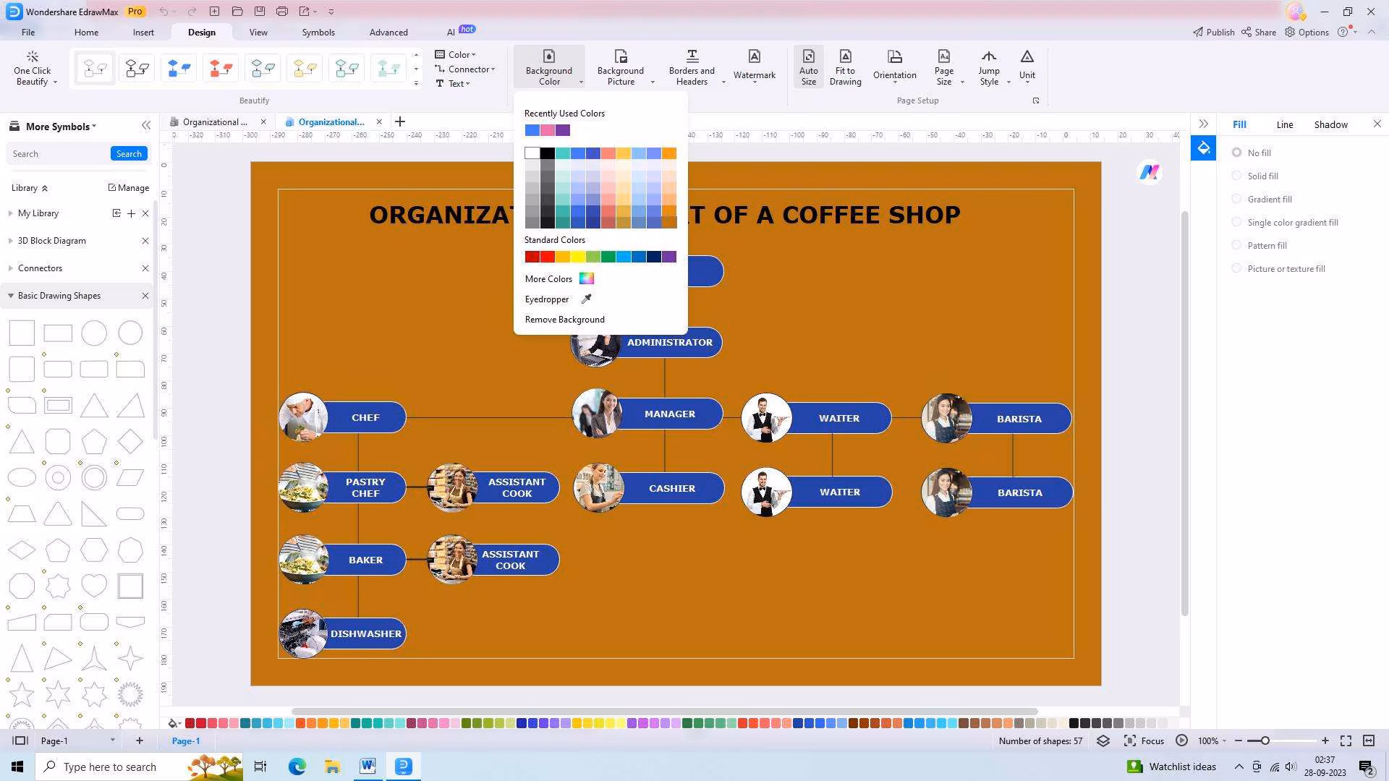Screen dimensions: 1389x781
Task: Collapse the symbol library panel
Action: (146, 126)
